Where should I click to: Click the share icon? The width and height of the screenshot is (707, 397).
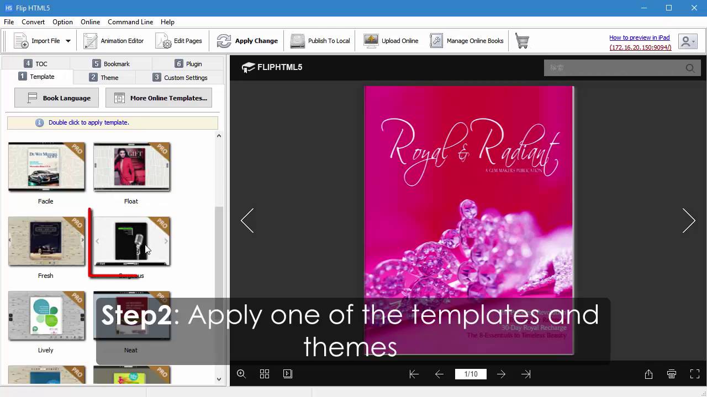coord(649,374)
